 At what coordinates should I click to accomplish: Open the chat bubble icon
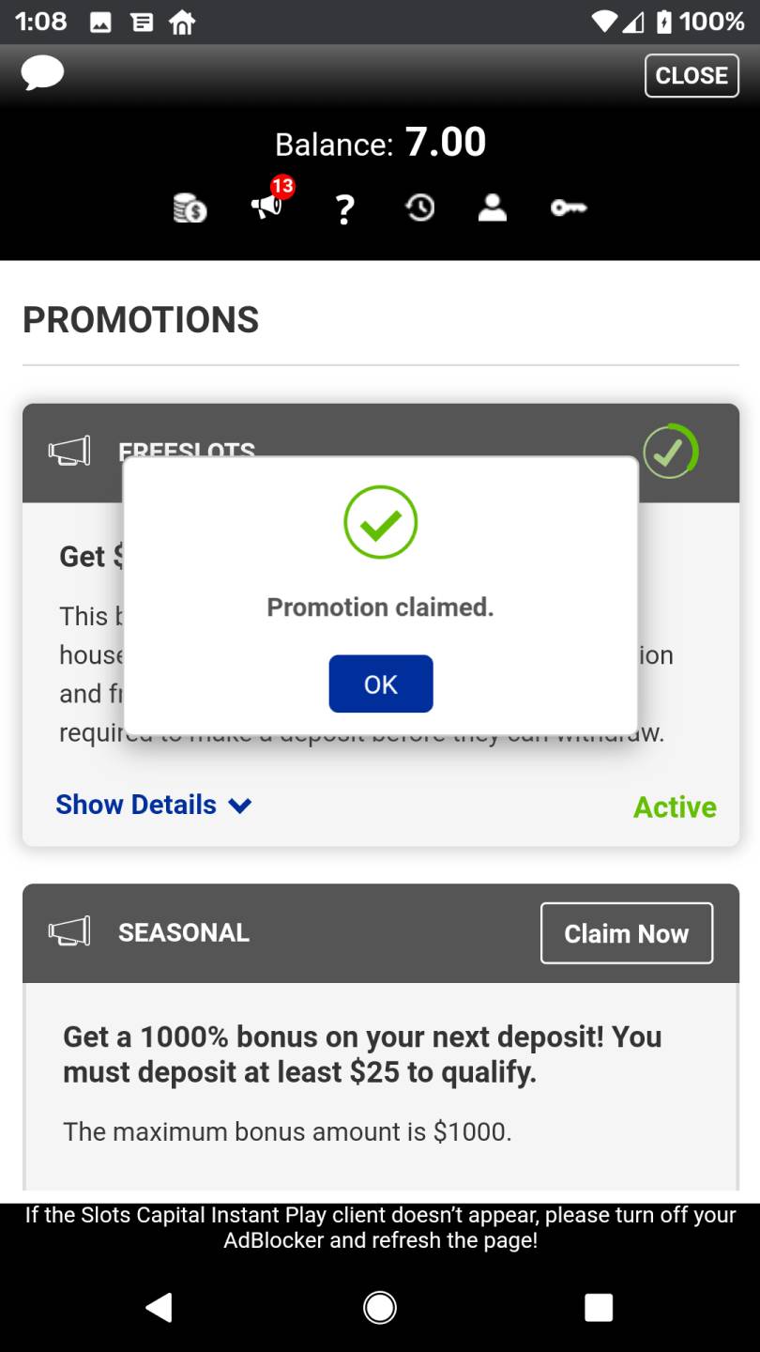coord(42,73)
